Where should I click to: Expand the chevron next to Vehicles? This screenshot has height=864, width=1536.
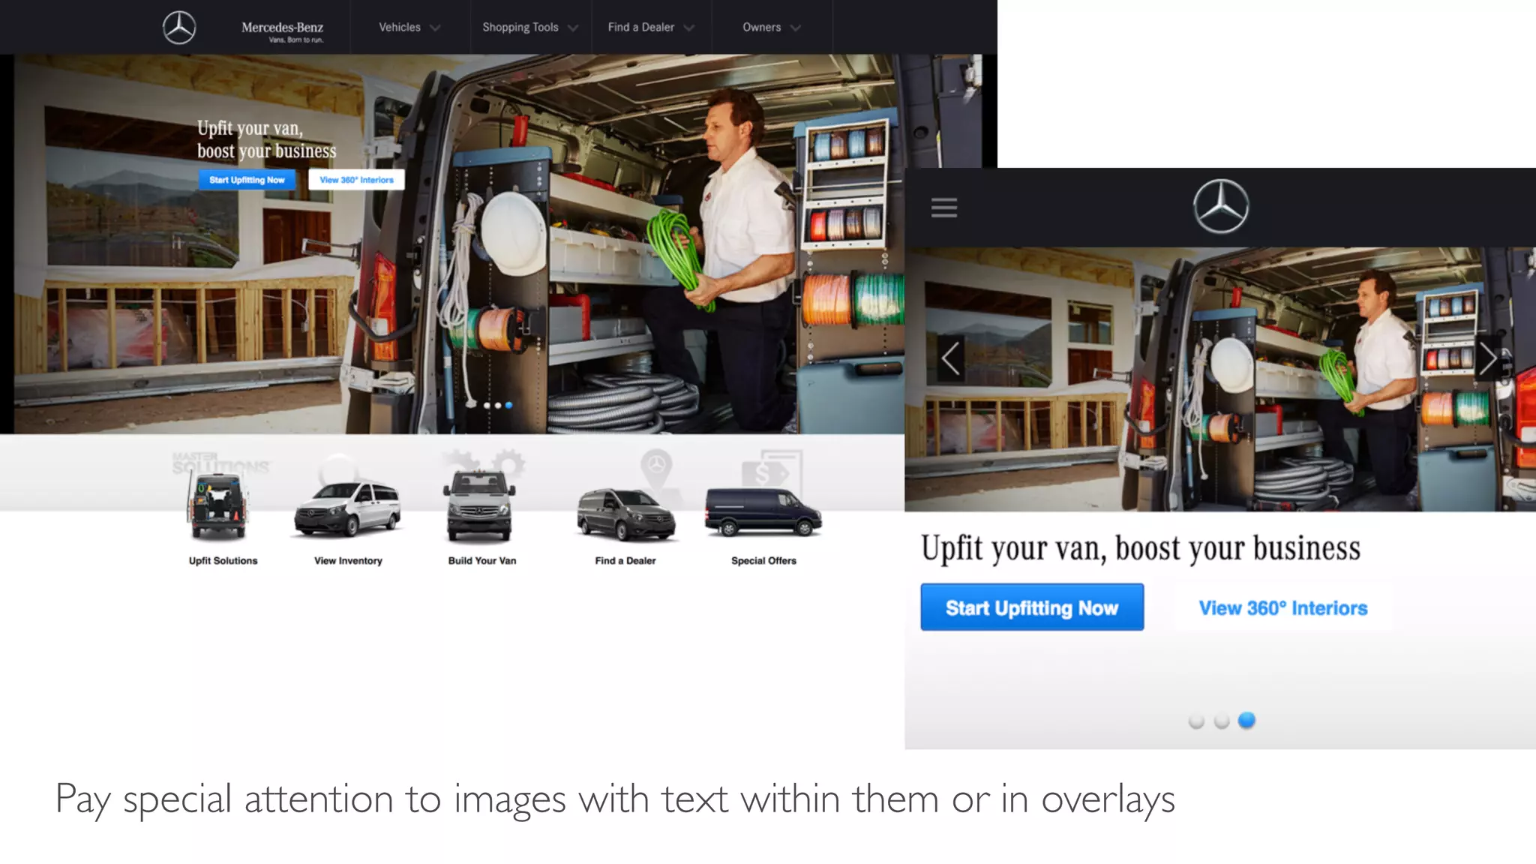coord(435,28)
